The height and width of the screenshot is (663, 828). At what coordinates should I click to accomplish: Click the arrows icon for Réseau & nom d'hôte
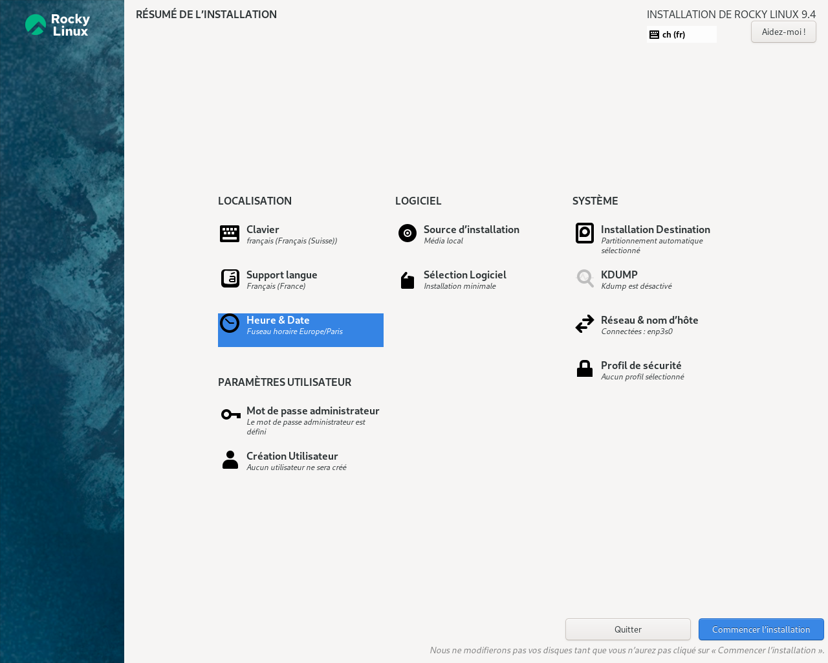click(x=585, y=324)
